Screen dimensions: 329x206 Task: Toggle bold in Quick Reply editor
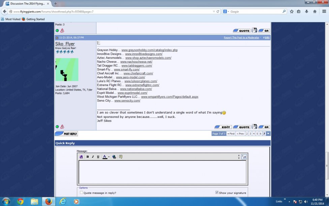(88, 157)
